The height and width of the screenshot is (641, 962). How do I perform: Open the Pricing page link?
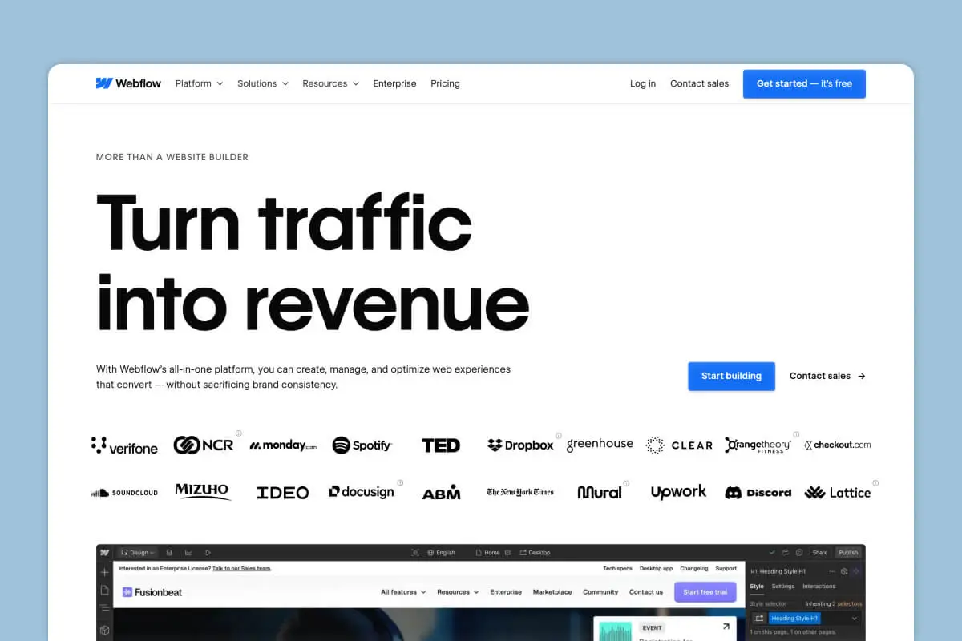(445, 83)
